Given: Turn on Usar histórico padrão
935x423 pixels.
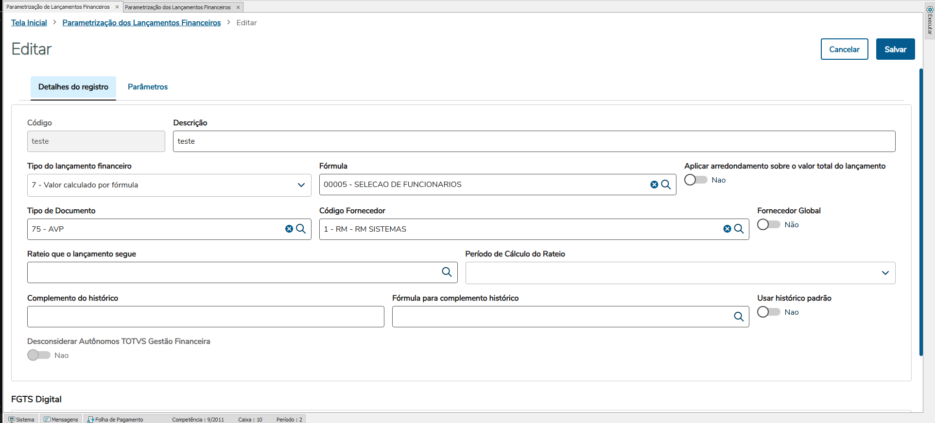Looking at the screenshot, I should [x=768, y=312].
